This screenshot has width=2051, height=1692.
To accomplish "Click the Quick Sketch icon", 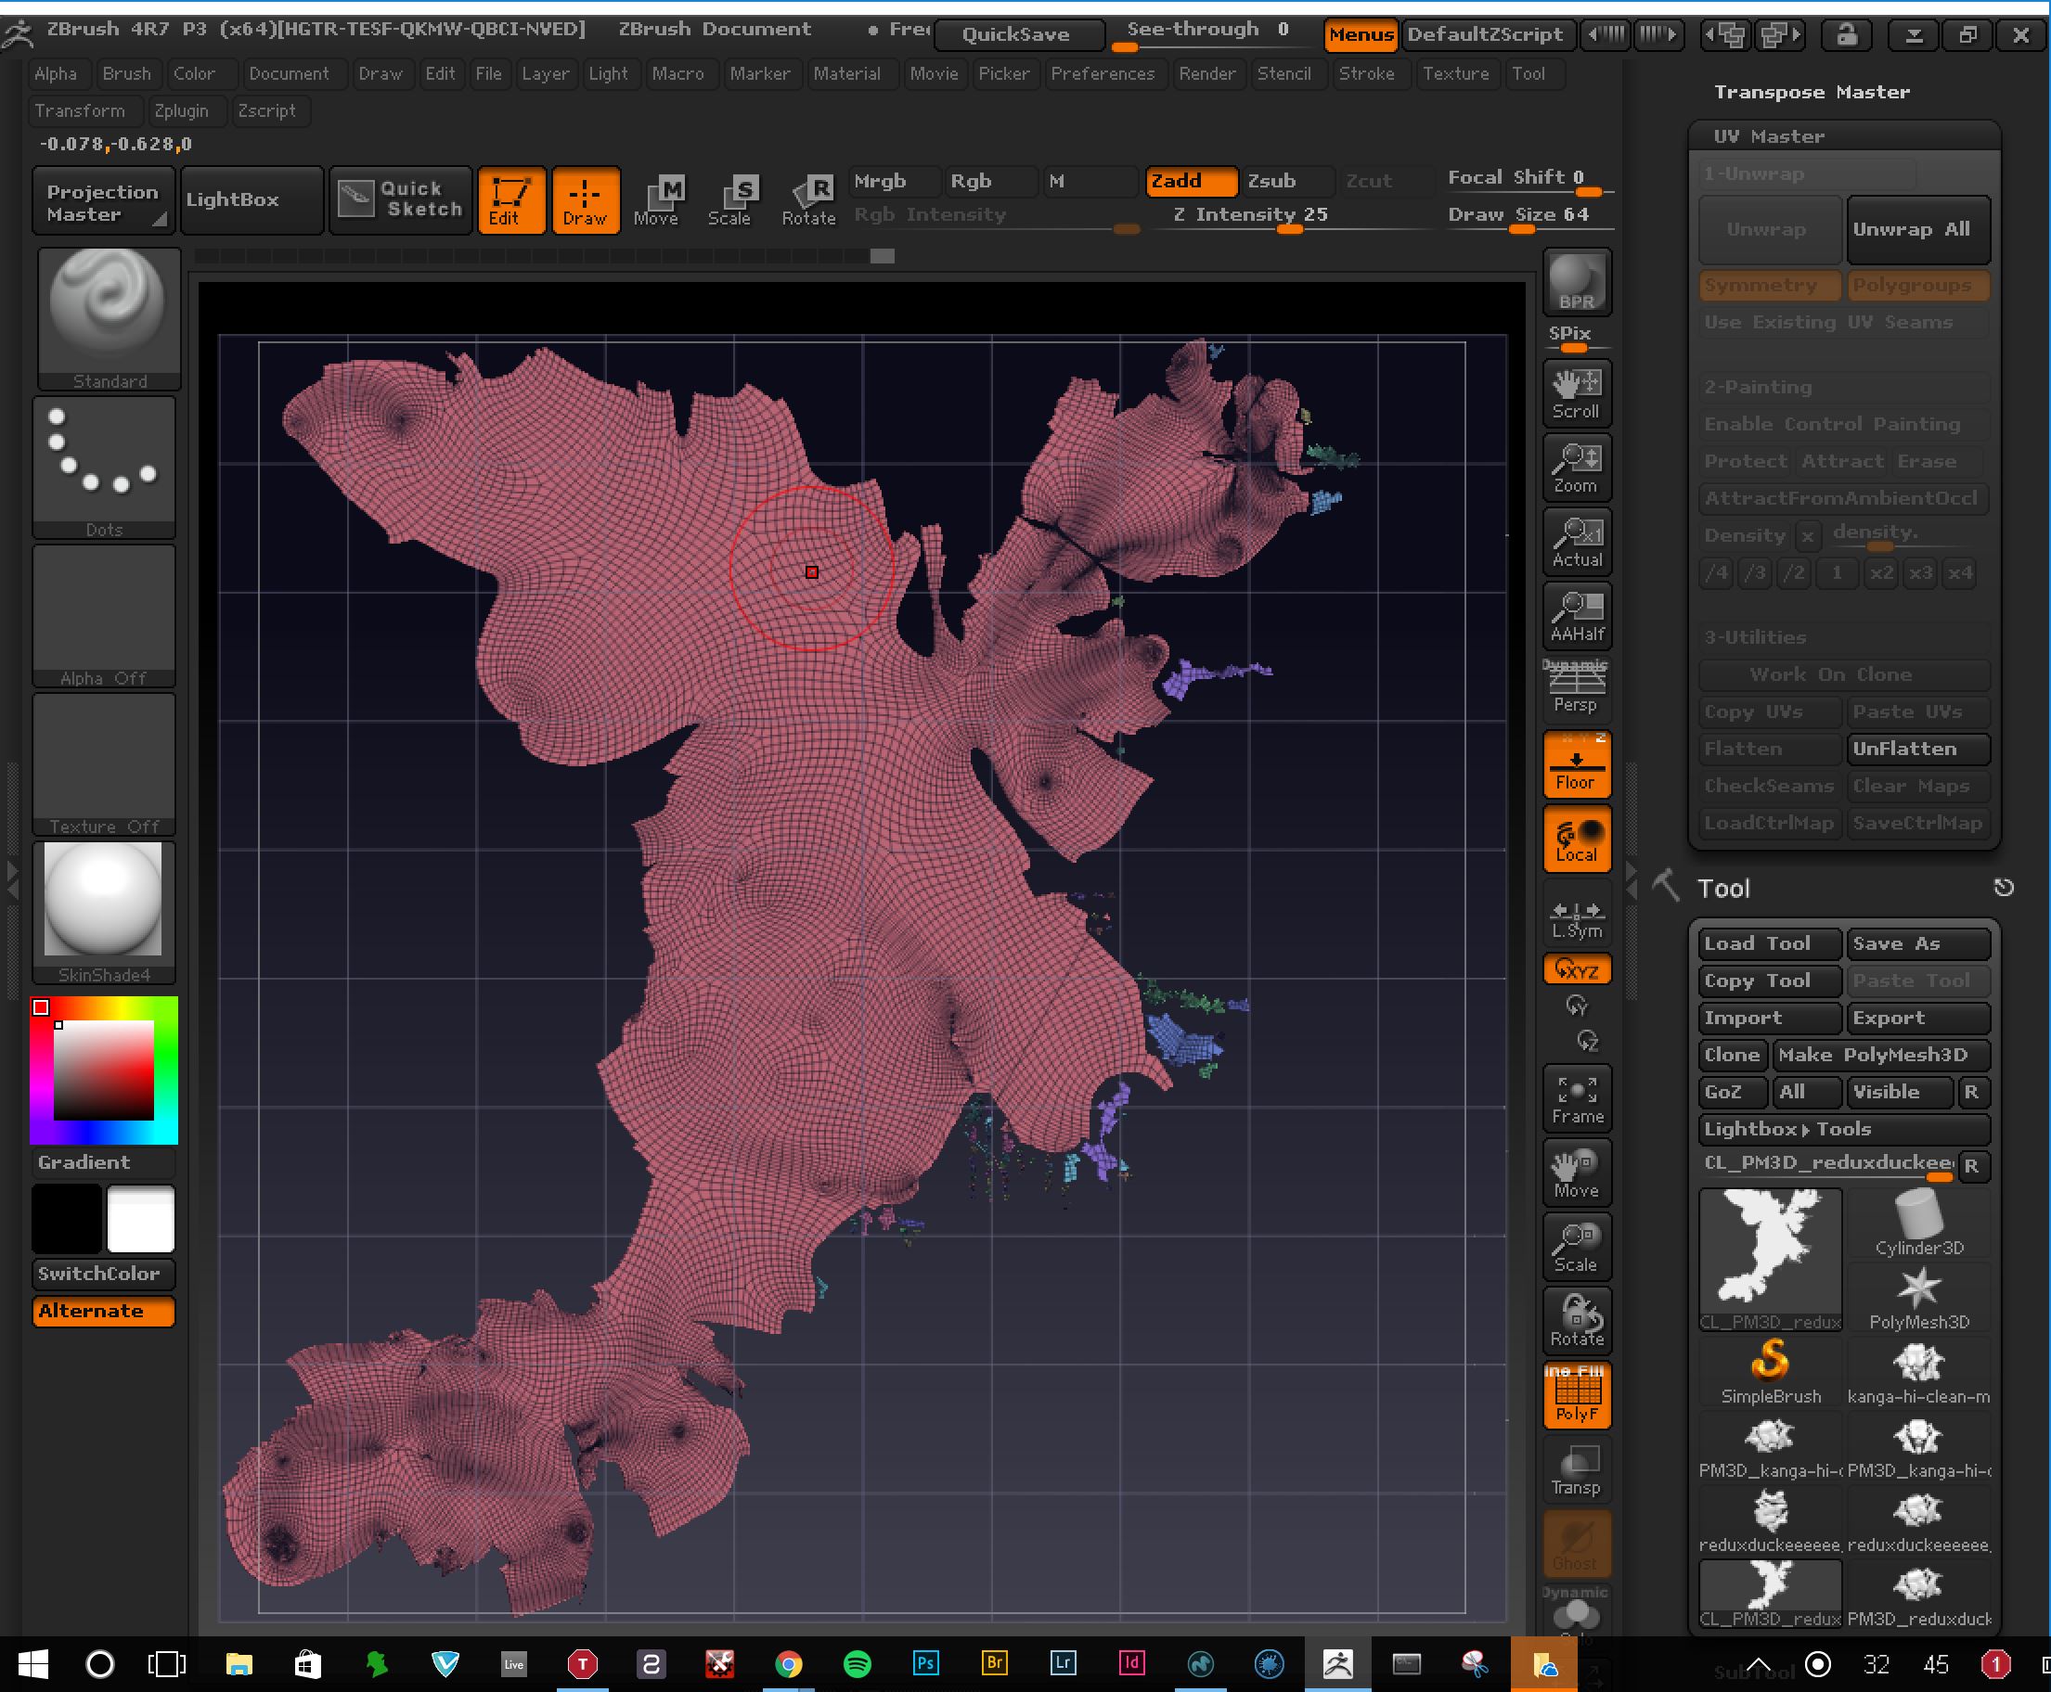I will pyautogui.click(x=401, y=199).
